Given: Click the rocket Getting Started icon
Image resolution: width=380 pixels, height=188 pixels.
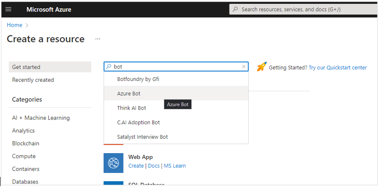Looking at the screenshot, I should [262, 66].
